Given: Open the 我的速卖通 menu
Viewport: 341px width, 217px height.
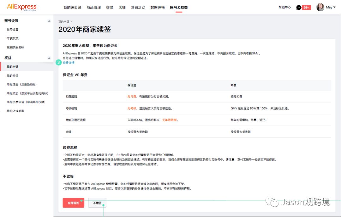Looking at the screenshot, I should (72, 7).
